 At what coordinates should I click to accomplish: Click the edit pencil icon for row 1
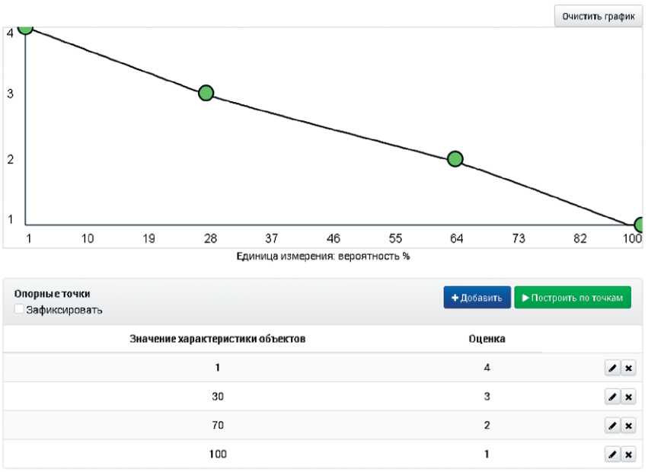(611, 368)
